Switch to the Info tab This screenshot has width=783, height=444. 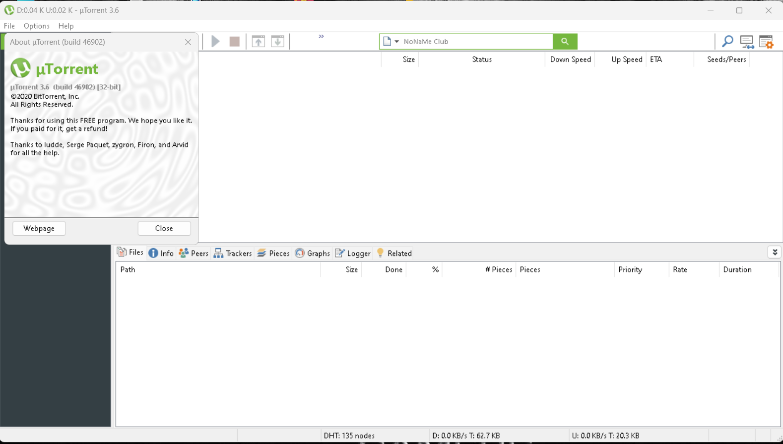coord(161,253)
